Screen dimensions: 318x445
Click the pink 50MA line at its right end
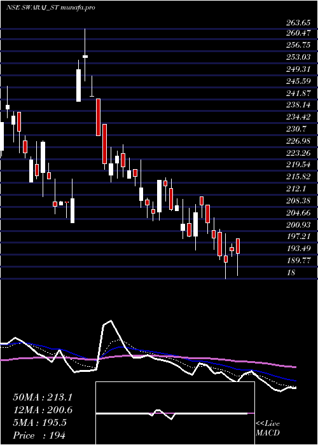[x=294, y=367]
